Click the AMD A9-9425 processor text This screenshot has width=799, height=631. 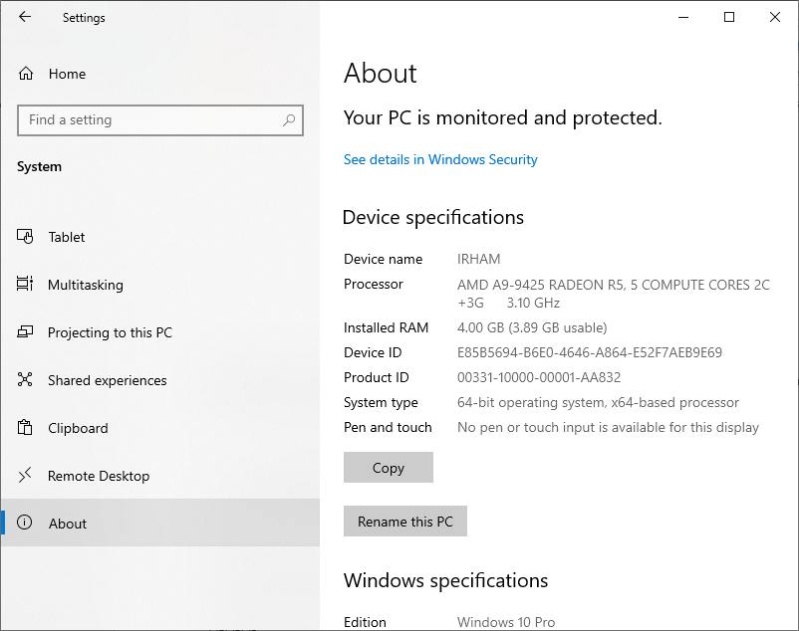tap(614, 294)
